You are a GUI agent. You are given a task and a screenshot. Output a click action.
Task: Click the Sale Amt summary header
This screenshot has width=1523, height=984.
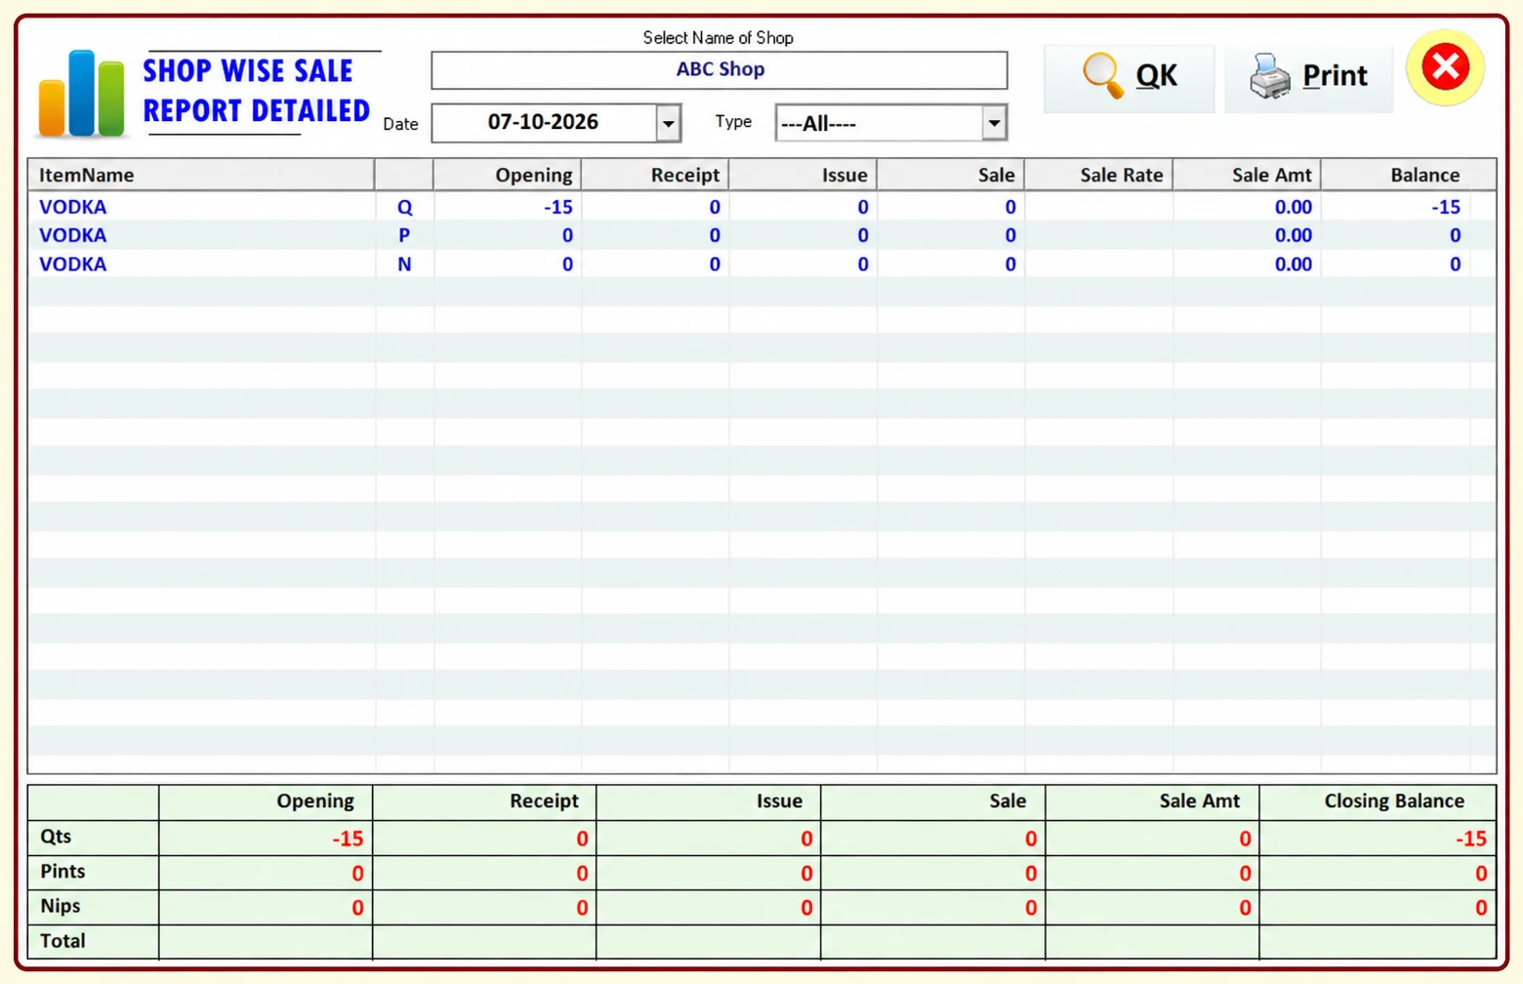pyautogui.click(x=1200, y=801)
